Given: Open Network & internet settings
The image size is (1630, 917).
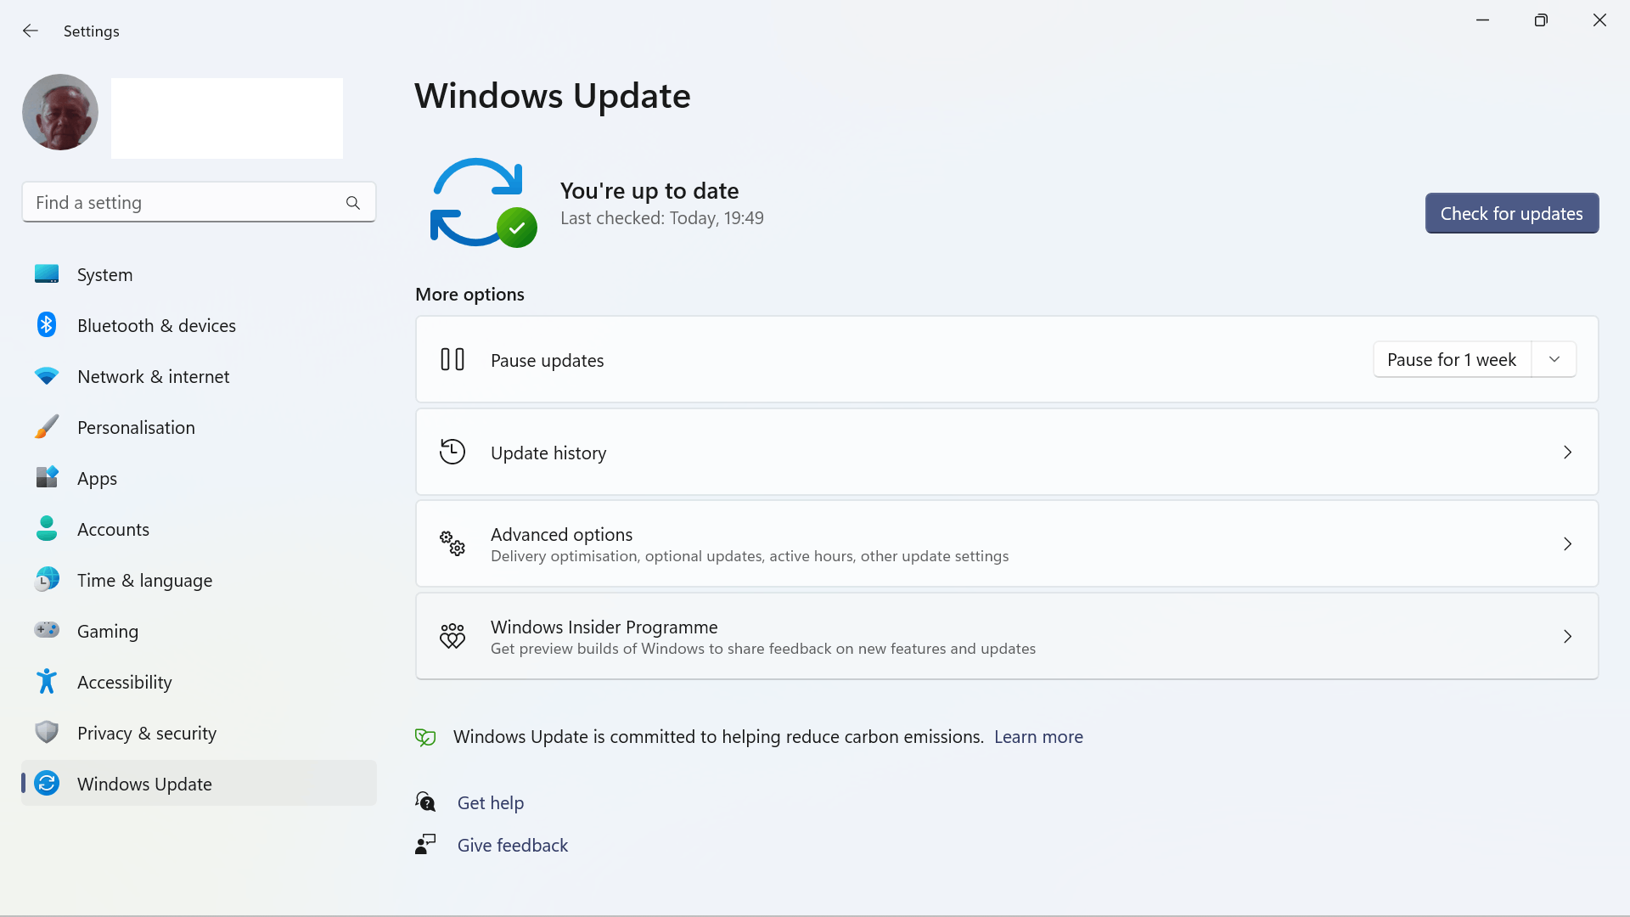Looking at the screenshot, I should coord(153,377).
